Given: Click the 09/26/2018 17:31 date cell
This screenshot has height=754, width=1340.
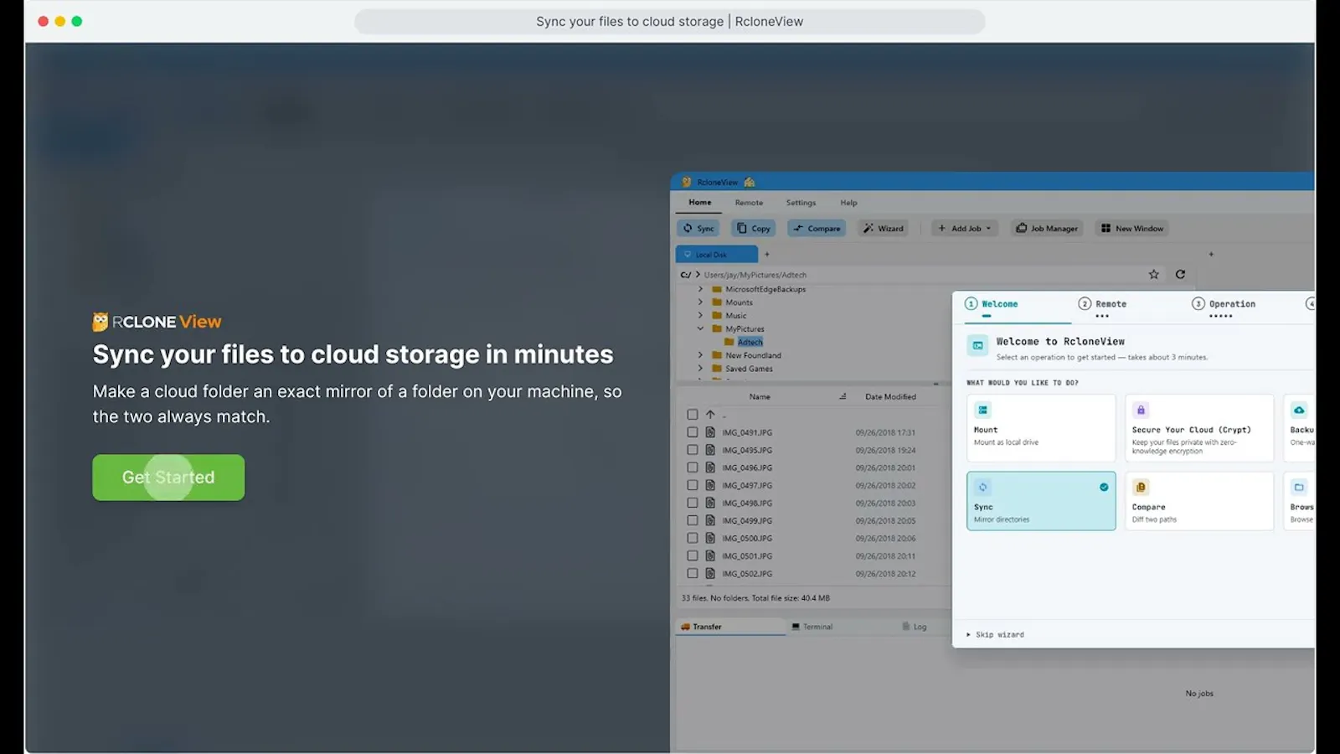Looking at the screenshot, I should [x=885, y=433].
